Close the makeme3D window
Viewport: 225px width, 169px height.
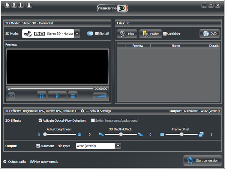tap(217, 5)
